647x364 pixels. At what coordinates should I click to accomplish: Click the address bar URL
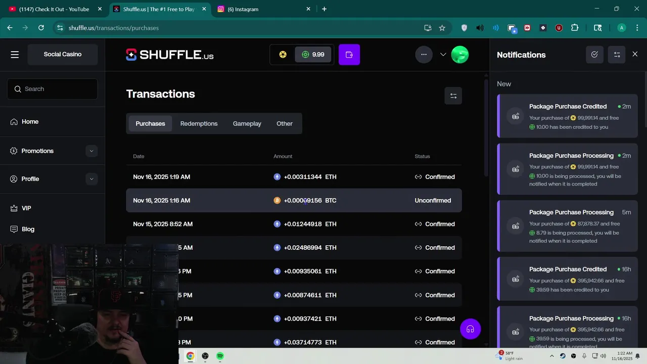click(x=114, y=28)
